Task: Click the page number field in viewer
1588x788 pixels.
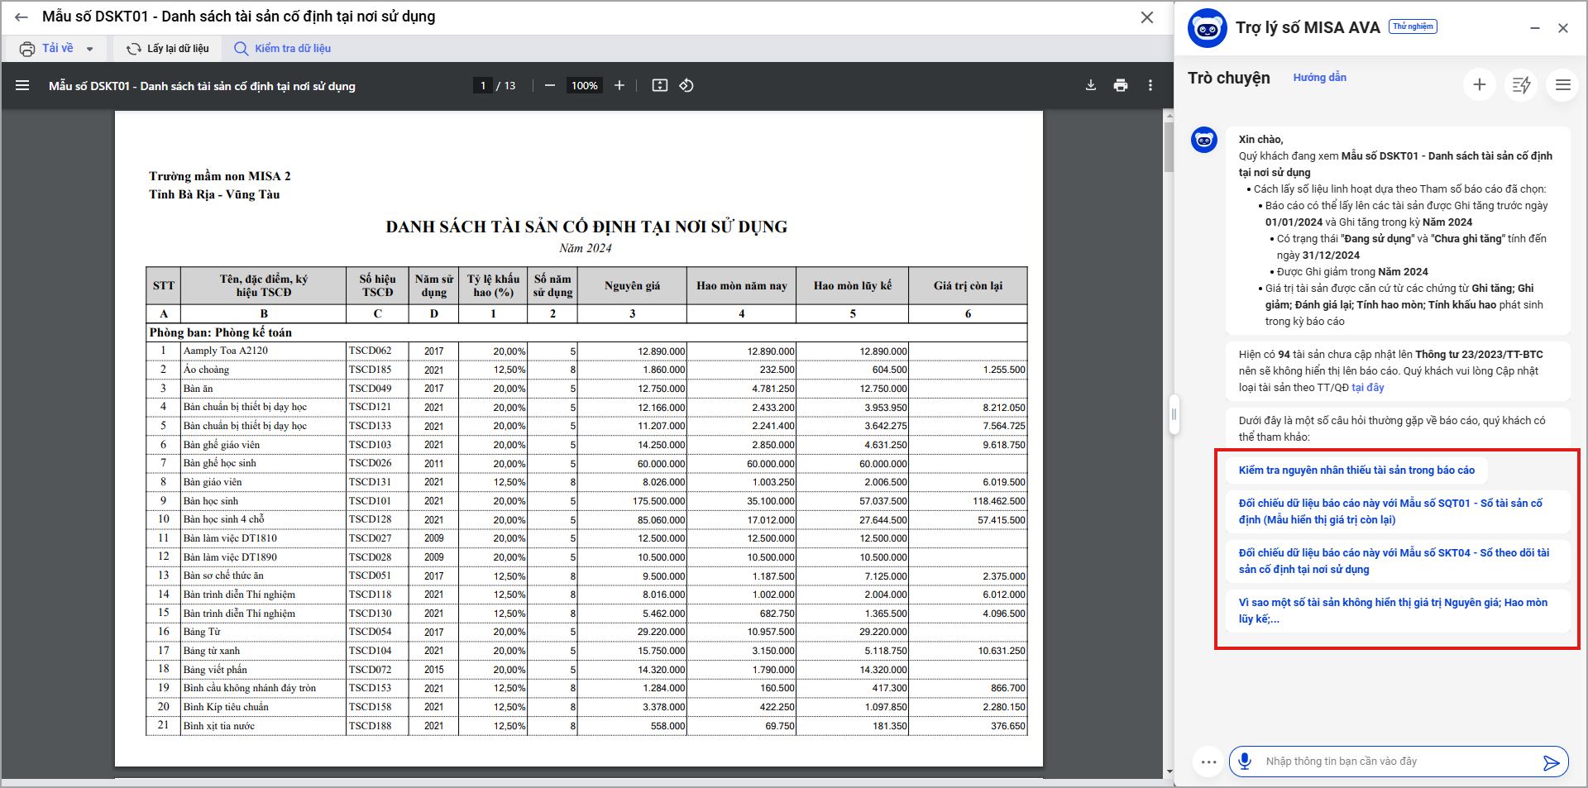Action: (483, 86)
